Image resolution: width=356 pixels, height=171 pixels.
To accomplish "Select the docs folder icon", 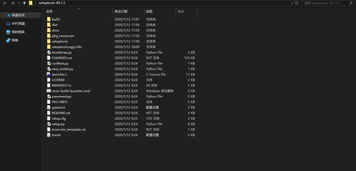I will click(49, 30).
